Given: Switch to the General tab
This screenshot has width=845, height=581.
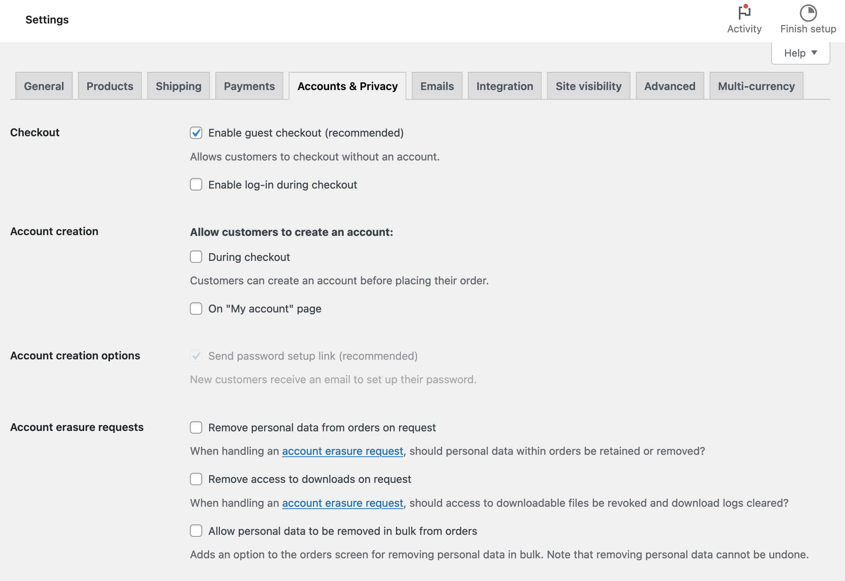Looking at the screenshot, I should click(x=43, y=86).
